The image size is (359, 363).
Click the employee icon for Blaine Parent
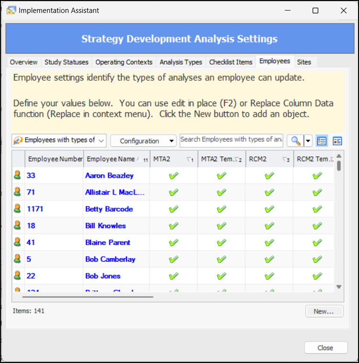[17, 242]
